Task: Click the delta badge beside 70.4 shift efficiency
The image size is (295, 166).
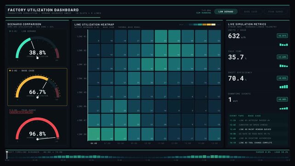Action: pos(282,78)
